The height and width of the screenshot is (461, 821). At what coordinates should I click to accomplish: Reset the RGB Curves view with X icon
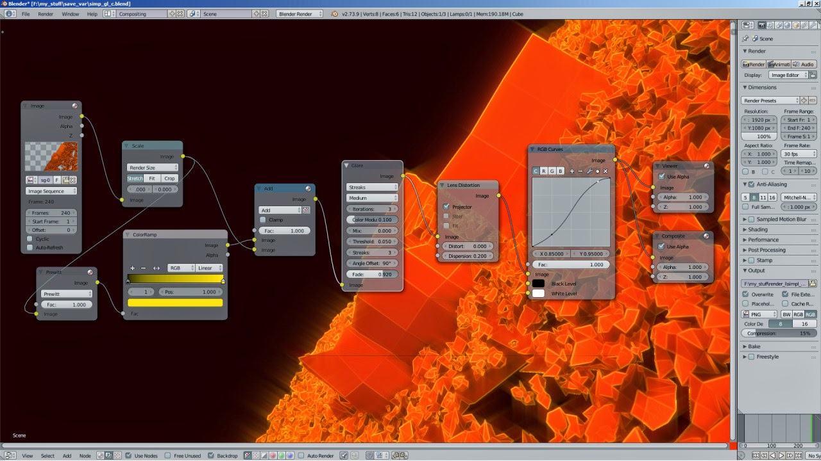(605, 171)
